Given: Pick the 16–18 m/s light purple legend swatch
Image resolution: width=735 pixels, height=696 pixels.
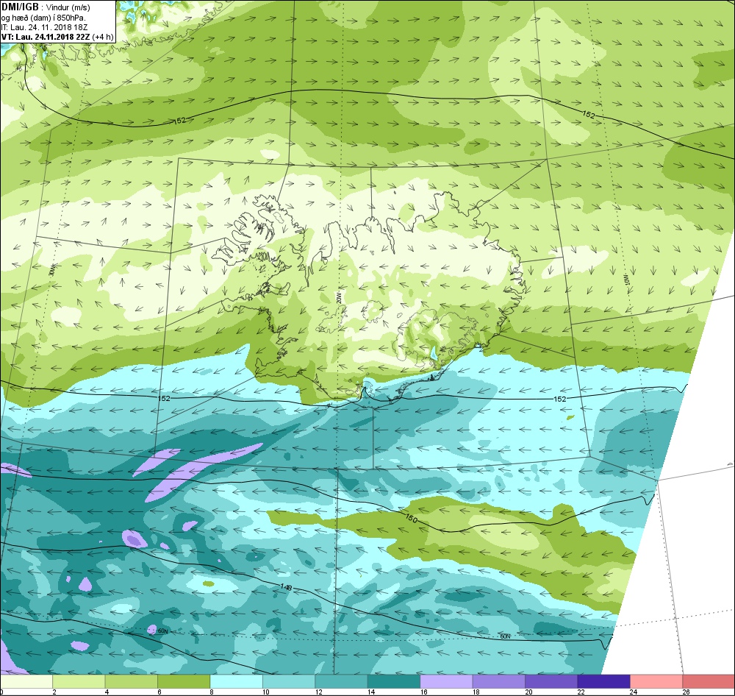Looking at the screenshot, I should (446, 681).
